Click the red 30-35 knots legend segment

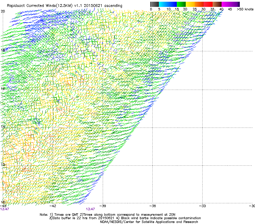(x=208, y=4)
